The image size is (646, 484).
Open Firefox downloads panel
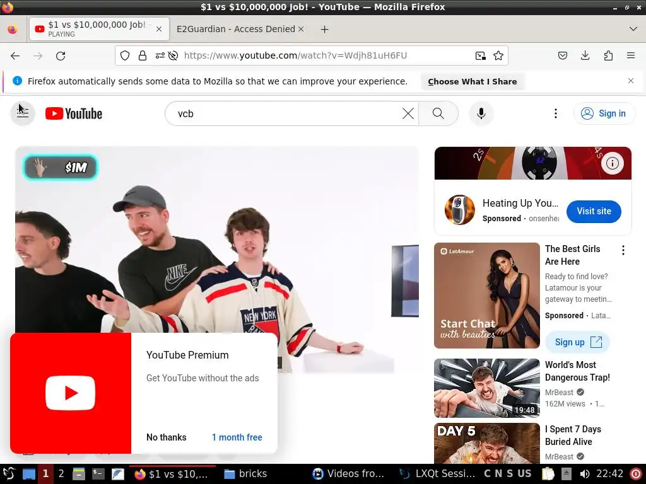click(x=585, y=55)
